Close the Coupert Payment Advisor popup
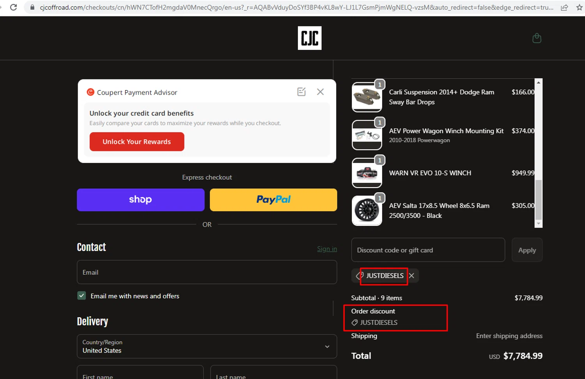This screenshot has height=379, width=585. point(320,92)
